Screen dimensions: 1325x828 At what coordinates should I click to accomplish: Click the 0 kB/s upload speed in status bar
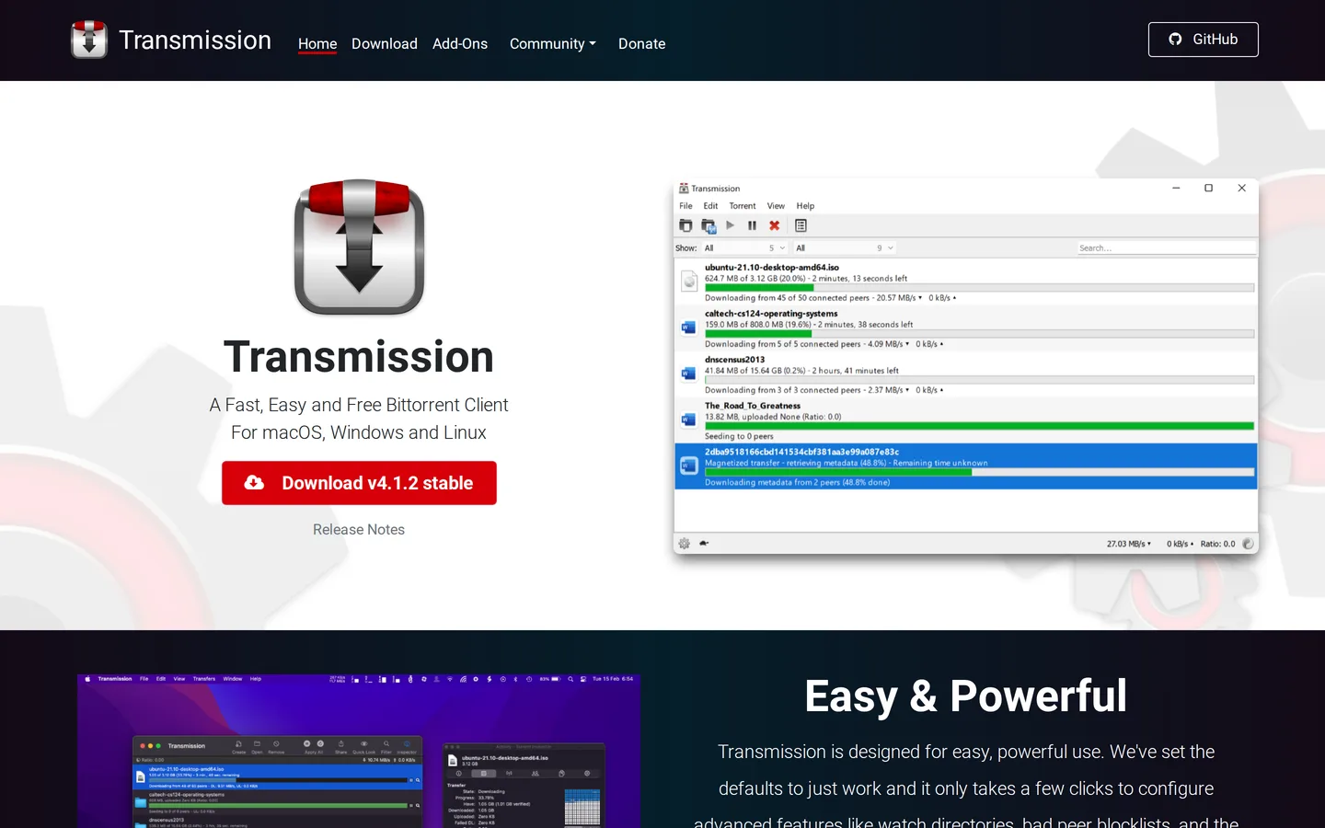1181,544
